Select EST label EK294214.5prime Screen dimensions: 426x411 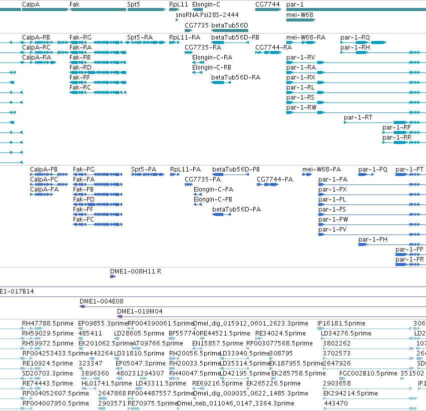(x=350, y=393)
